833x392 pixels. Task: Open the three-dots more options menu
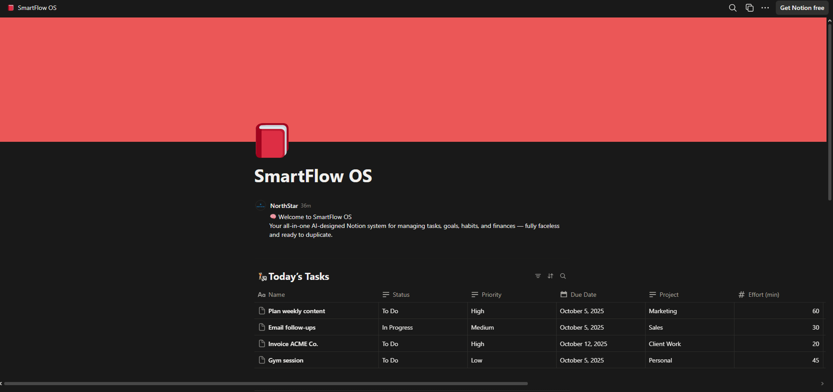[765, 8]
